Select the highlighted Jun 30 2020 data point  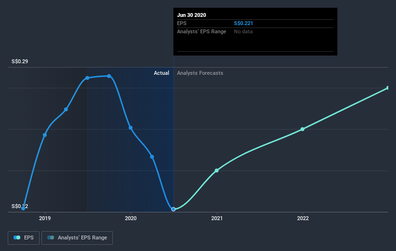click(x=173, y=209)
